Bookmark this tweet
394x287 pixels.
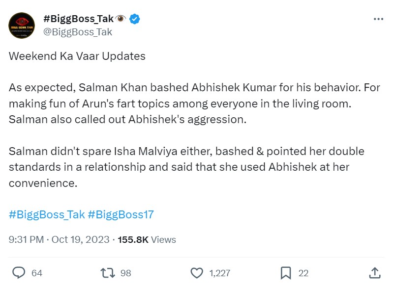pyautogui.click(x=286, y=273)
